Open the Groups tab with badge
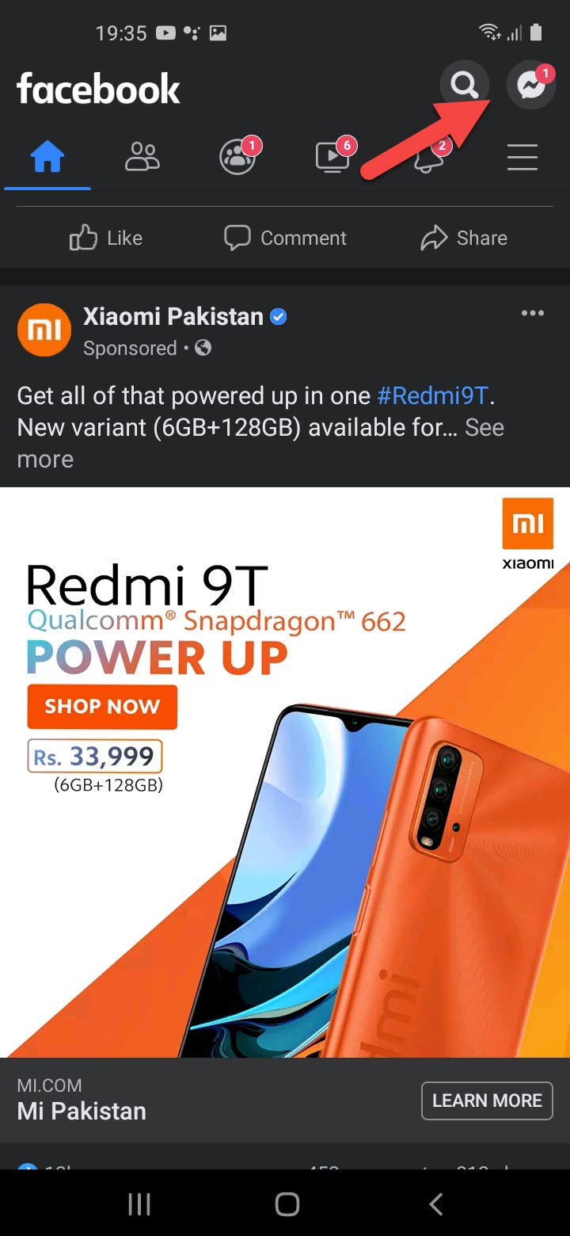This screenshot has height=1236, width=570. click(x=238, y=155)
